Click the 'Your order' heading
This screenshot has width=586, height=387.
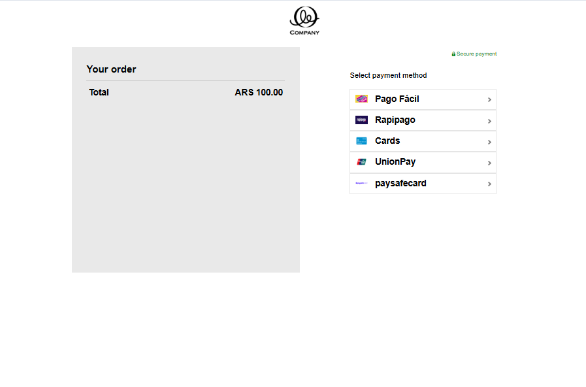(x=111, y=69)
